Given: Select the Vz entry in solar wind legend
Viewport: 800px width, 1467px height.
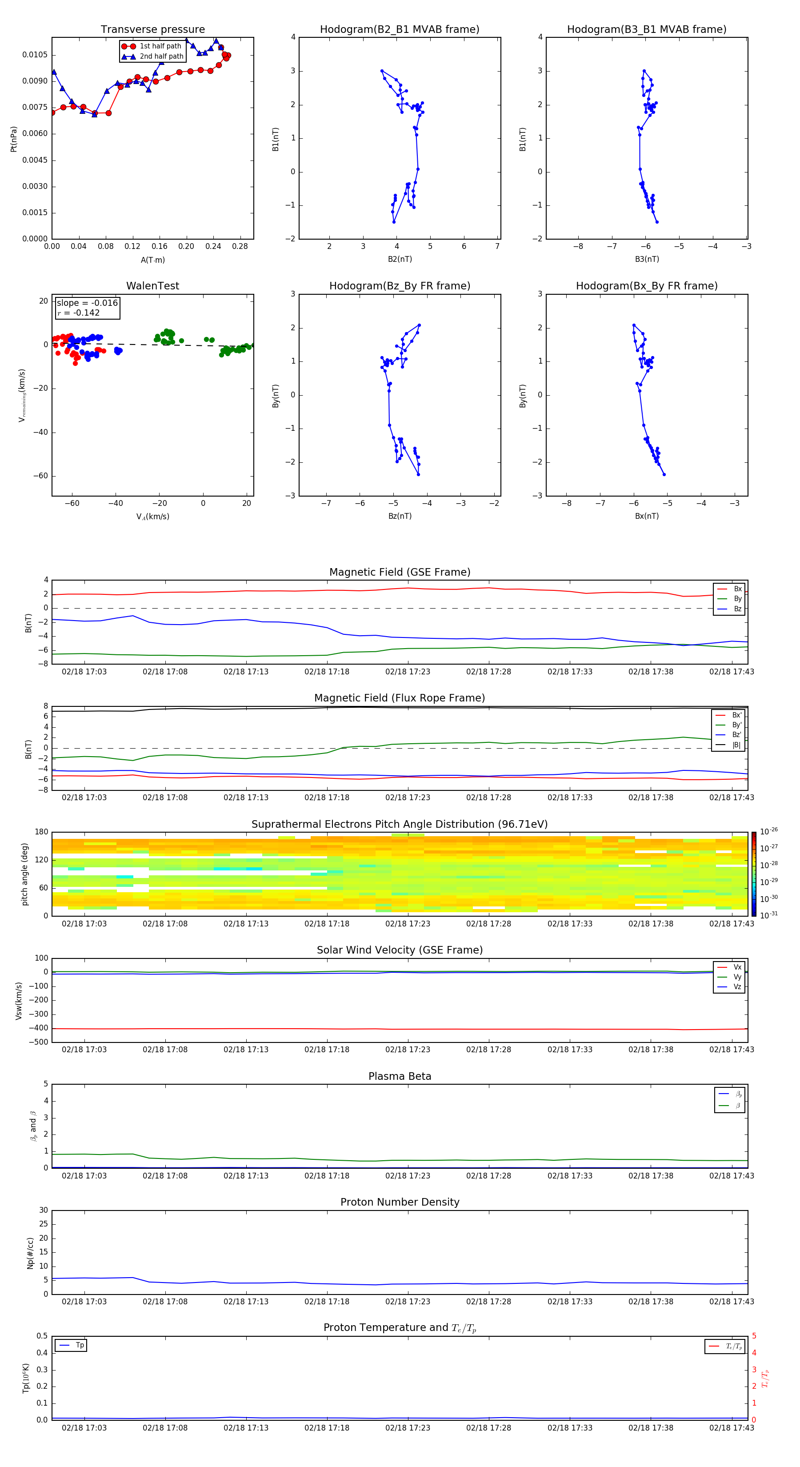Looking at the screenshot, I should click(729, 987).
